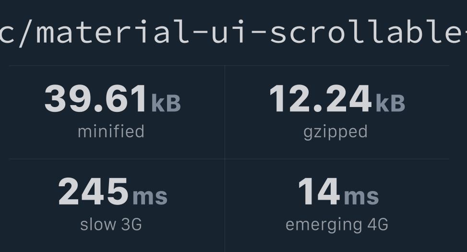Select the "minified" label
467x252 pixels.
pyautogui.click(x=111, y=132)
